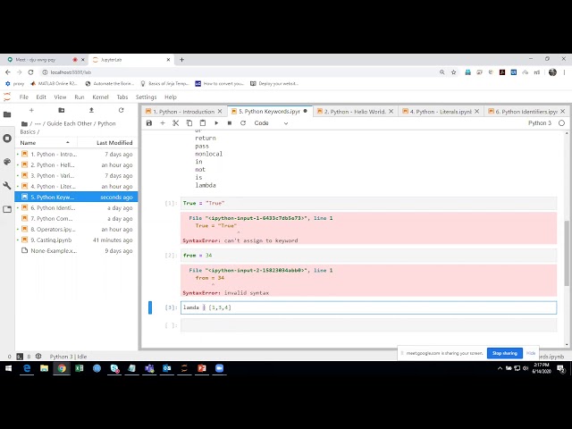Cut selected cell with scissors icon
The image size is (572, 429).
[176, 123]
